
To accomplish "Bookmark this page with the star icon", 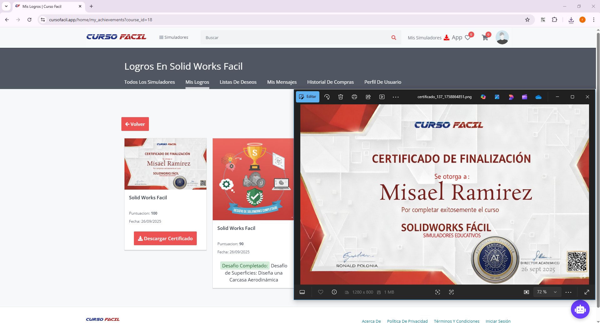I will (x=527, y=20).
